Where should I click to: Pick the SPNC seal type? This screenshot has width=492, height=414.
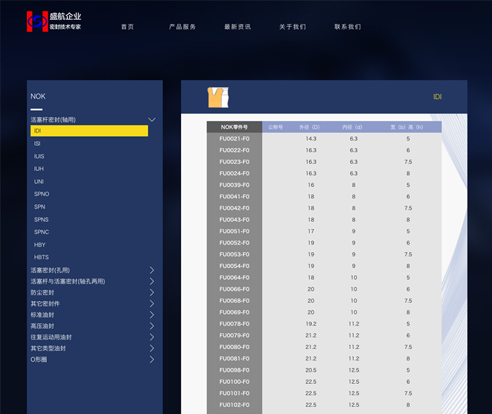41,232
